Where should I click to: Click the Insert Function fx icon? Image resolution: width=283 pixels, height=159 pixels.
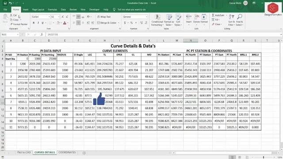42,34
